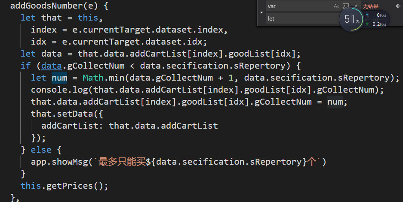Click "Math" in the Math.min call
The height and width of the screenshot is (202, 403).
[x=93, y=78]
